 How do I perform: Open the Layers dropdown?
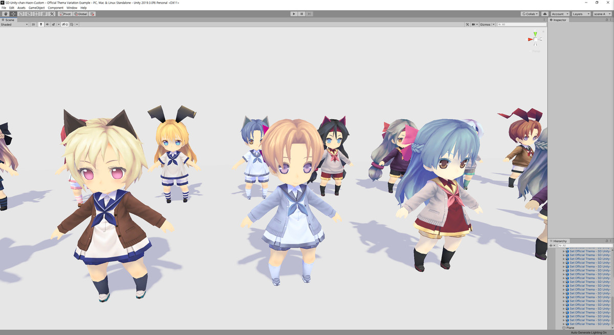[x=581, y=14]
